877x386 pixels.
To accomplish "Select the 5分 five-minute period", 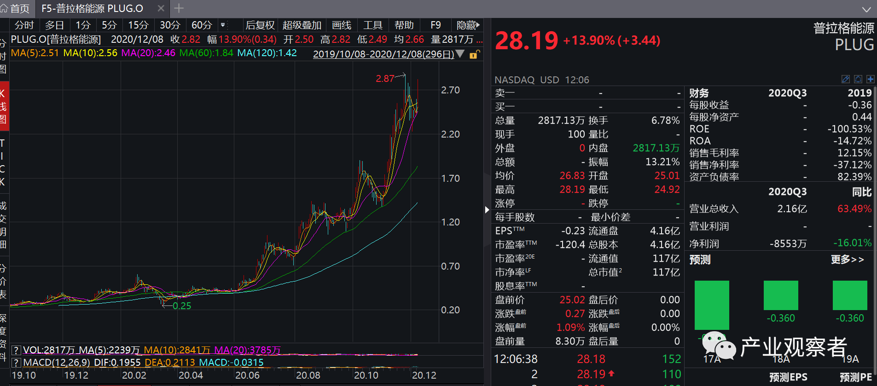I will [x=109, y=25].
